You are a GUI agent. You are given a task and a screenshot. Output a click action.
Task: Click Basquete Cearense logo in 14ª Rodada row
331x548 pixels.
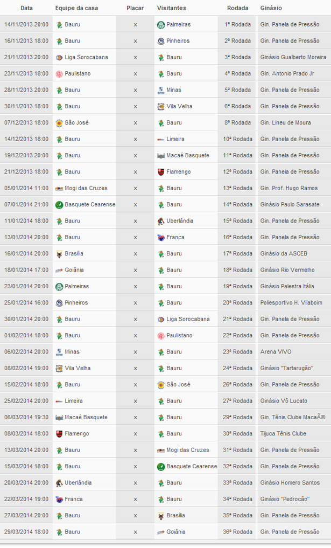[59, 205]
